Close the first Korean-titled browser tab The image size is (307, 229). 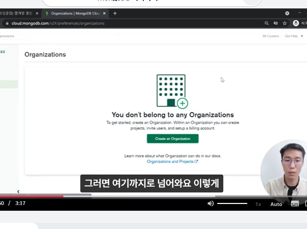pyautogui.click(x=37, y=13)
